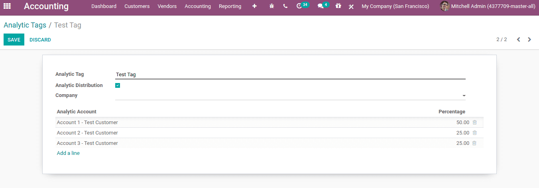Focus the Analytic Tag name field
Image resolution: width=539 pixels, height=188 pixels.
(x=290, y=75)
